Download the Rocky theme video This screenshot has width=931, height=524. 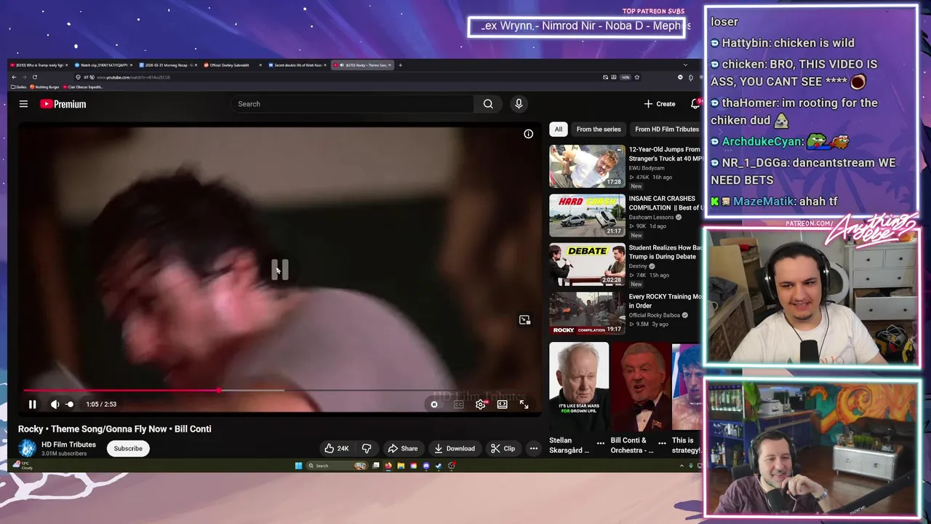pos(454,449)
